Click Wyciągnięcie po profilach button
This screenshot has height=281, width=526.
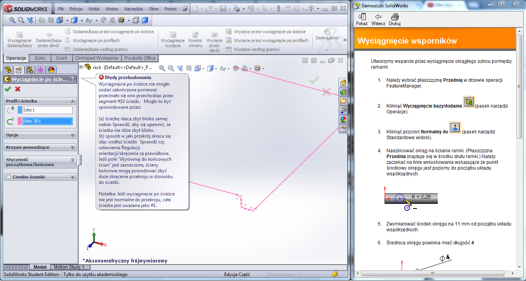point(96,40)
